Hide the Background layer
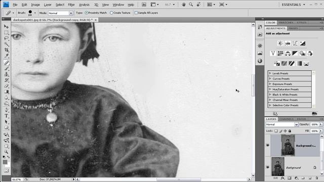The height and width of the screenshot is (182, 324). (268, 167)
